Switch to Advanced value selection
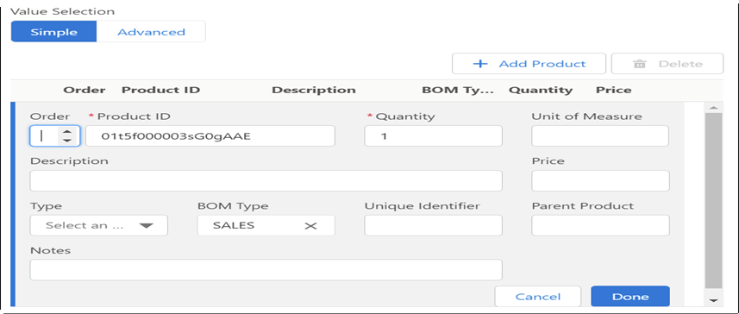Viewport: 739px width, 314px height. [x=151, y=32]
